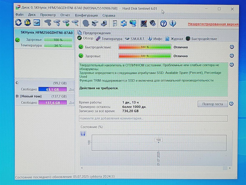The width and height of the screenshot is (246, 185).
Task: Select the C: partition entry
Action: [45, 86]
